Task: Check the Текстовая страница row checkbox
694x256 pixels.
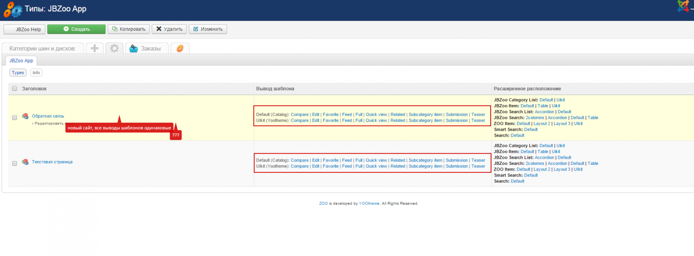Action: click(14, 164)
